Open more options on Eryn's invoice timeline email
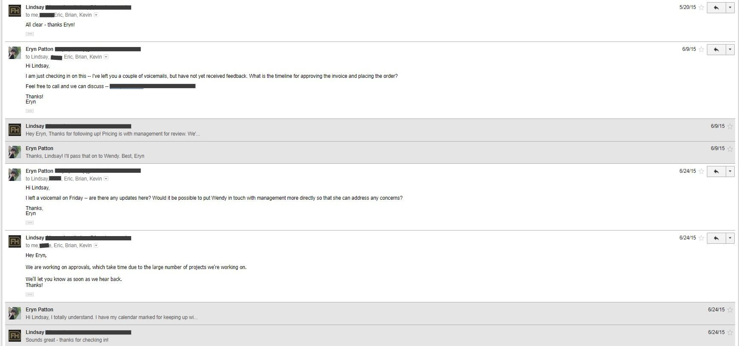Viewport: 739px width, 346px height. pos(730,50)
